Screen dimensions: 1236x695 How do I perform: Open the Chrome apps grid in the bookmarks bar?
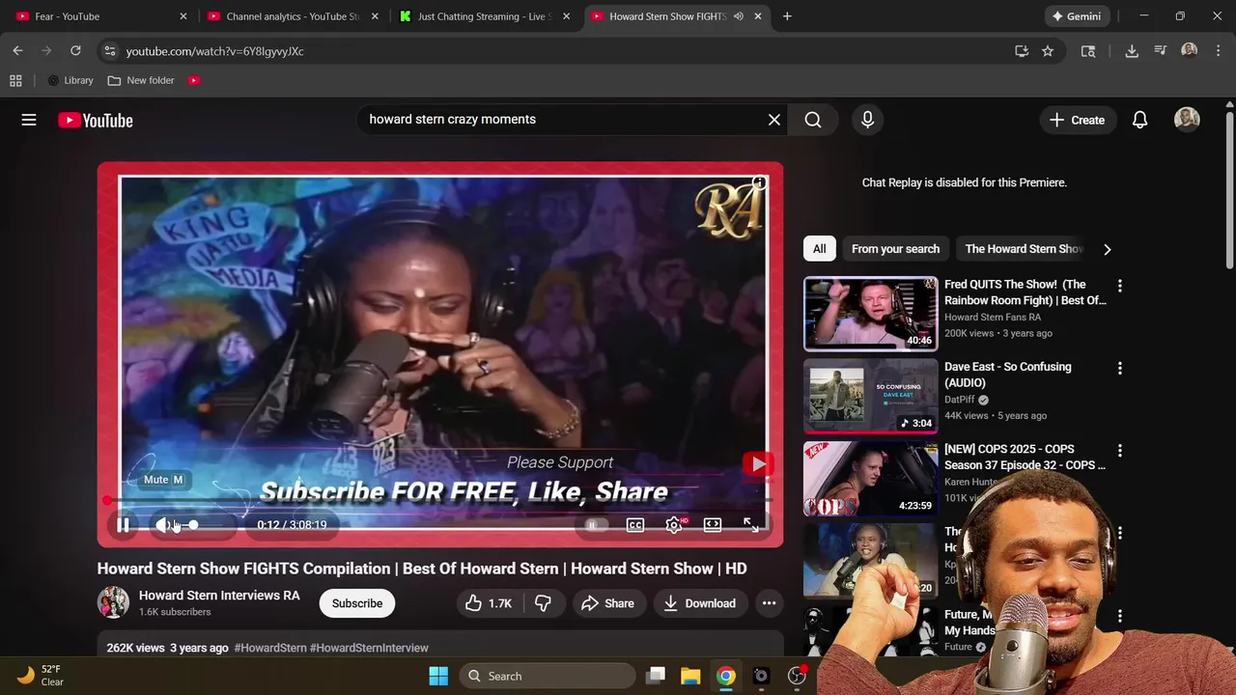(x=15, y=81)
